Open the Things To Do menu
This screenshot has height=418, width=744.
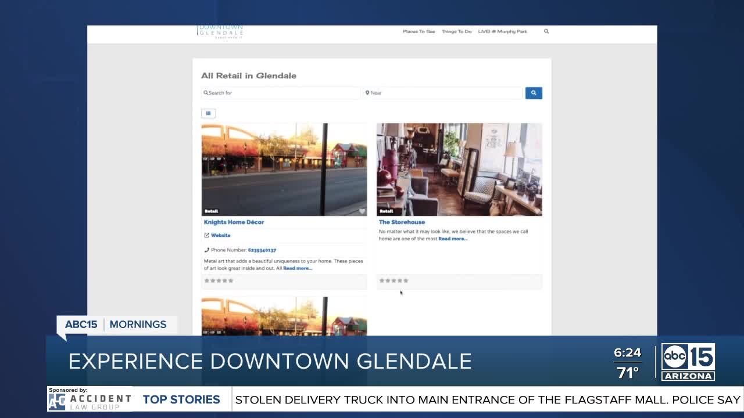tap(456, 31)
